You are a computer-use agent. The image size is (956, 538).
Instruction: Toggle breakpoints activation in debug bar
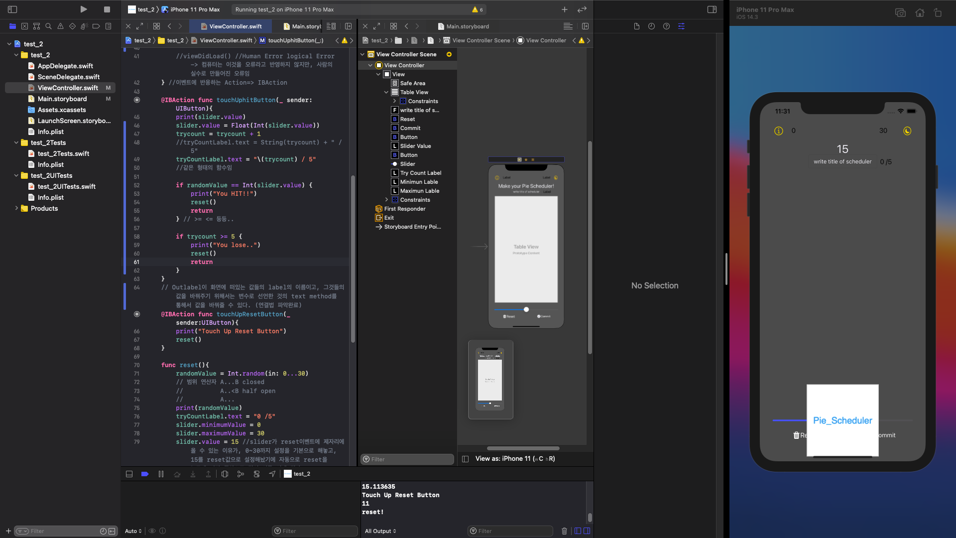pyautogui.click(x=145, y=474)
